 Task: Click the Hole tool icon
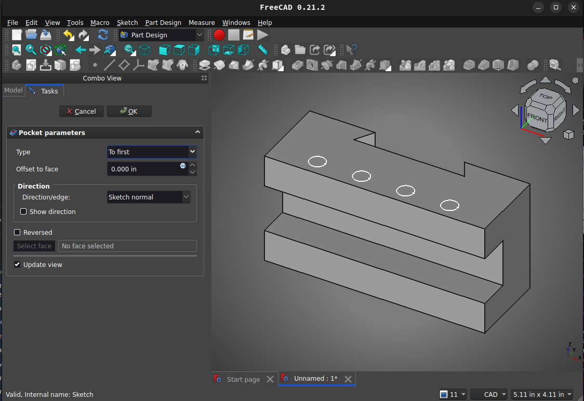[x=312, y=65]
